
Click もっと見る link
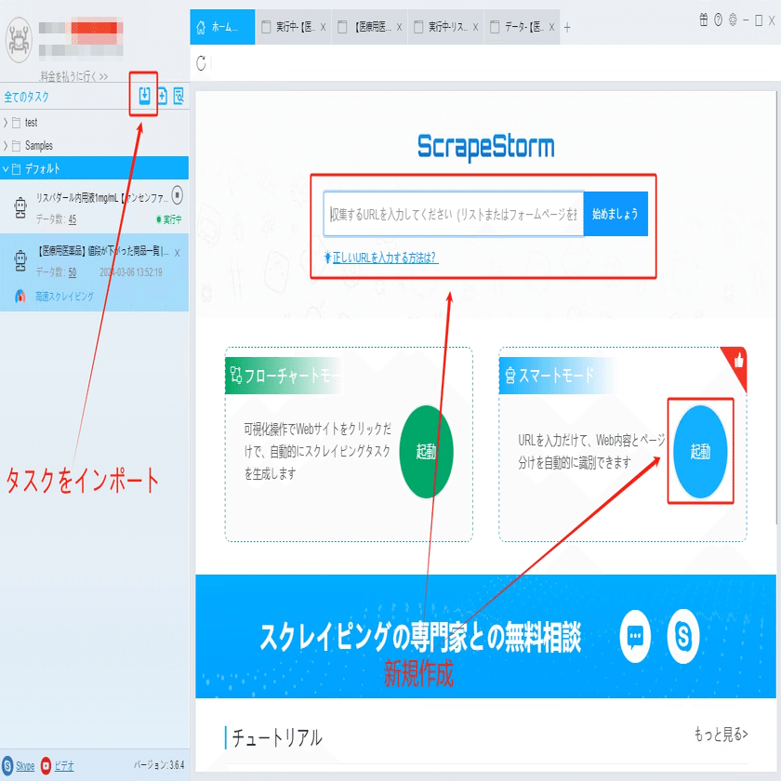(x=721, y=734)
